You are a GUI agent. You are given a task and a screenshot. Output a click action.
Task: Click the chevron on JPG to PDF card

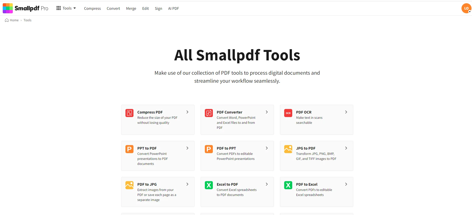click(x=346, y=148)
